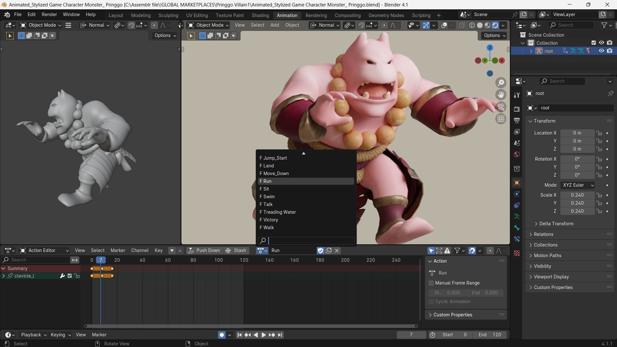Image resolution: width=617 pixels, height=347 pixels.
Task: Select rendered viewport shading mode
Action: pos(495,25)
